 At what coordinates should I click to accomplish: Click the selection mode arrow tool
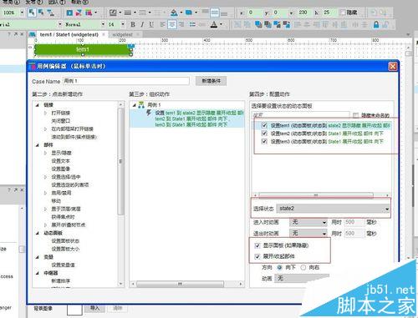(x=32, y=13)
